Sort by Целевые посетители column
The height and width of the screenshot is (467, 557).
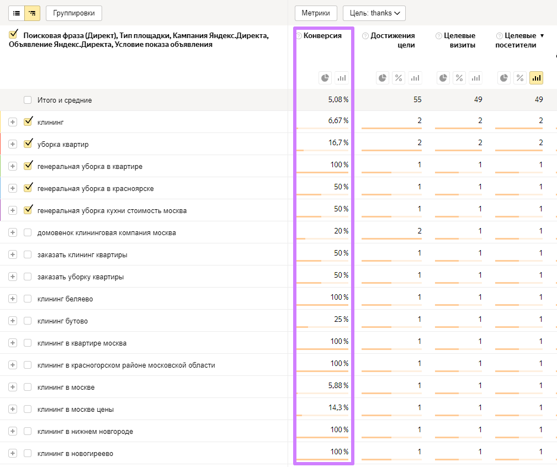point(521,40)
